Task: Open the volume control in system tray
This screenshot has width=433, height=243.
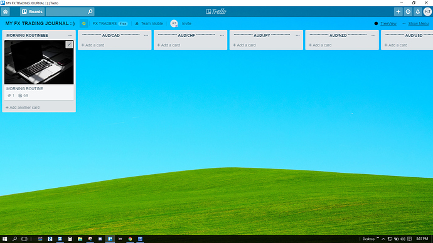Action: coord(403,239)
